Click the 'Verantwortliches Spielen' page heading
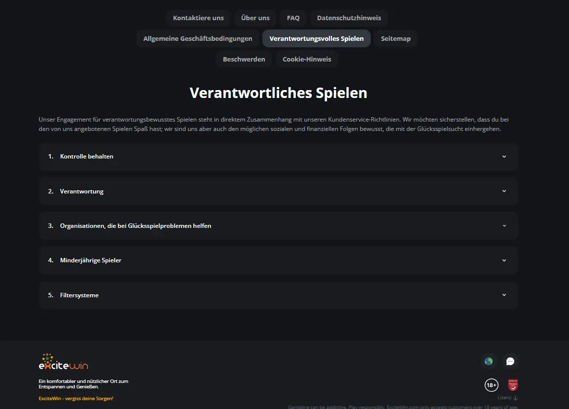 coord(278,93)
